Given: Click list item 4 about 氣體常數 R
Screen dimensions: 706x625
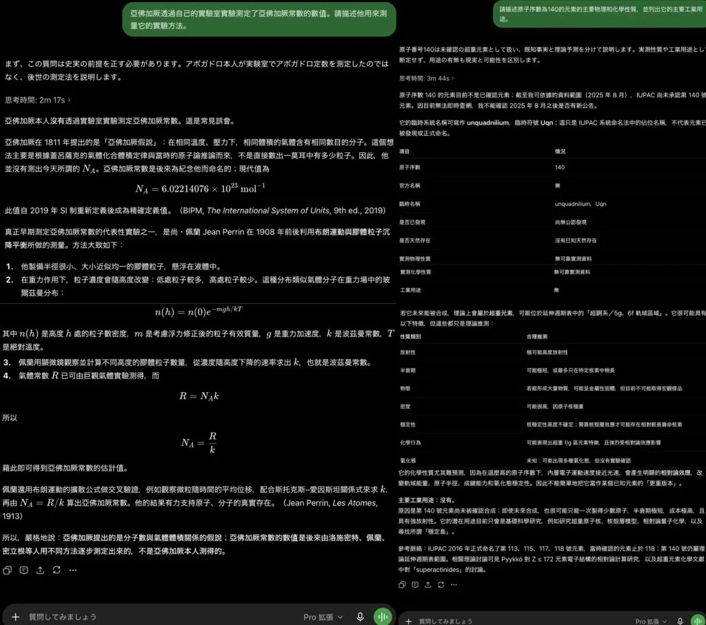Looking at the screenshot, I should [81, 376].
